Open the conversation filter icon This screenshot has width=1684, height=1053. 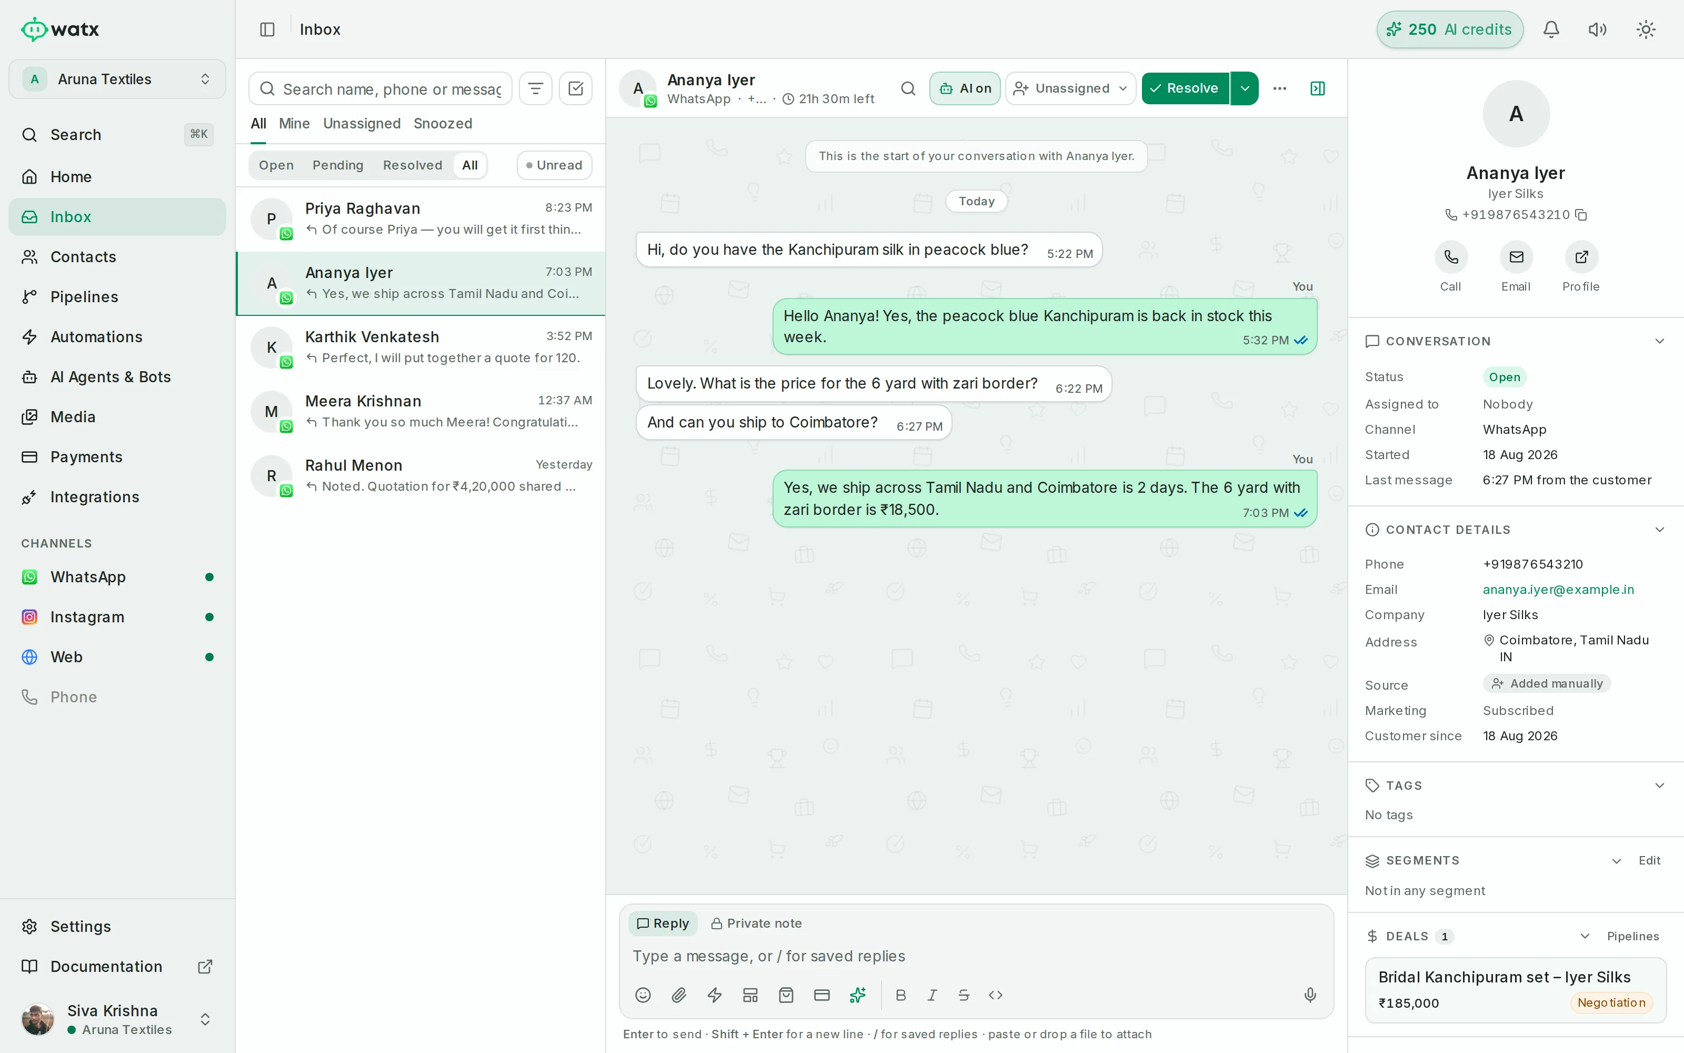(535, 88)
